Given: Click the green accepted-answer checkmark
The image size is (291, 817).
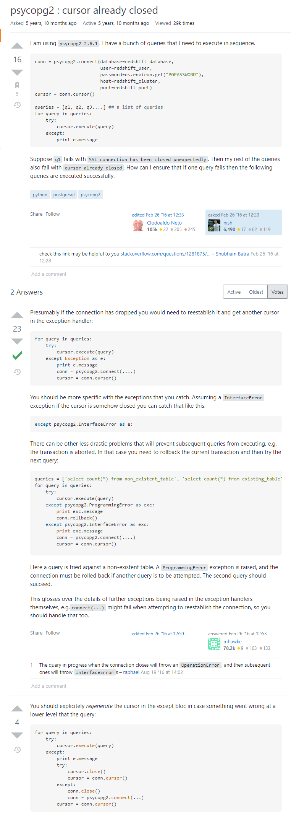Looking at the screenshot, I should 17,355.
